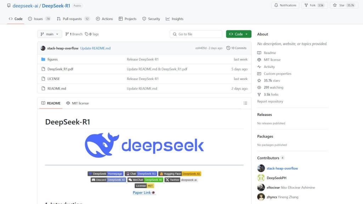
Task: Click the MIT license scale icon
Action: pyautogui.click(x=259, y=60)
